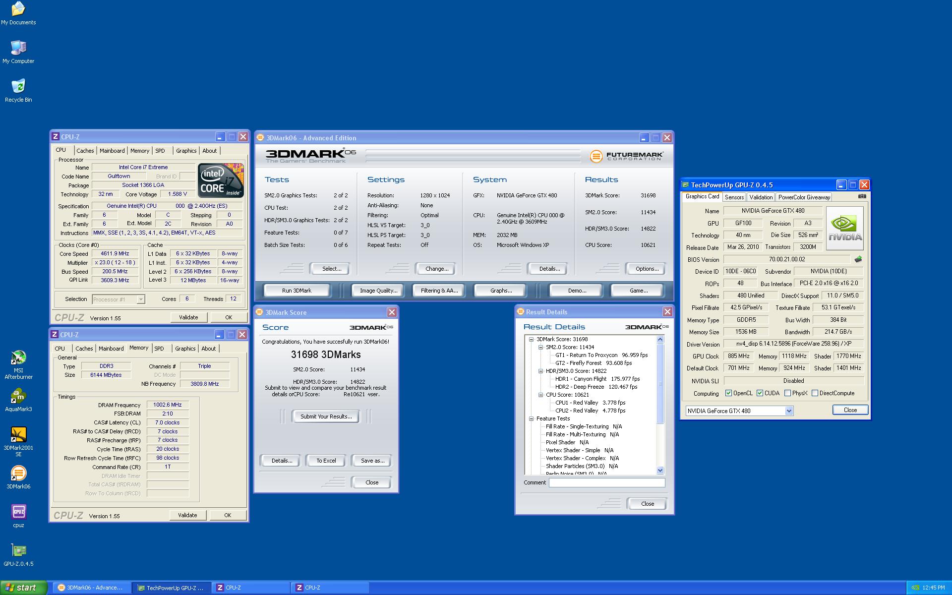Click the 3DMark06 Advanced Edition title bar icon

(260, 138)
